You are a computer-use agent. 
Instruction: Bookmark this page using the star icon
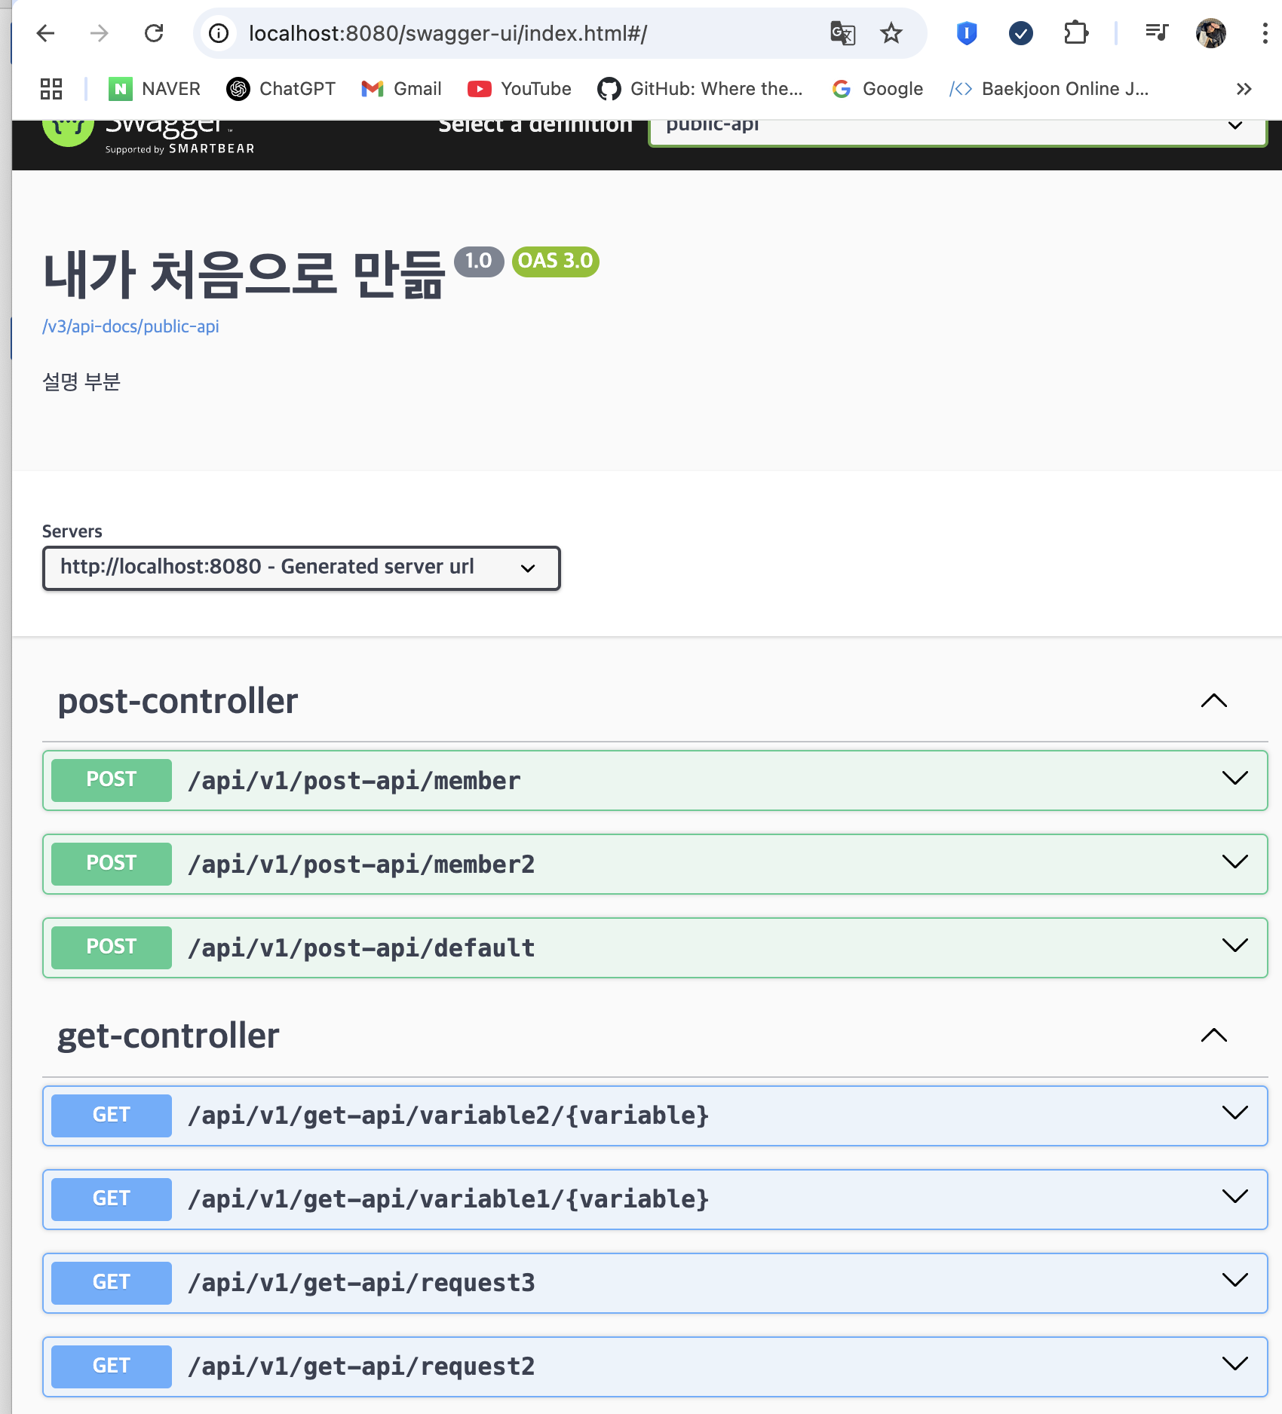891,33
